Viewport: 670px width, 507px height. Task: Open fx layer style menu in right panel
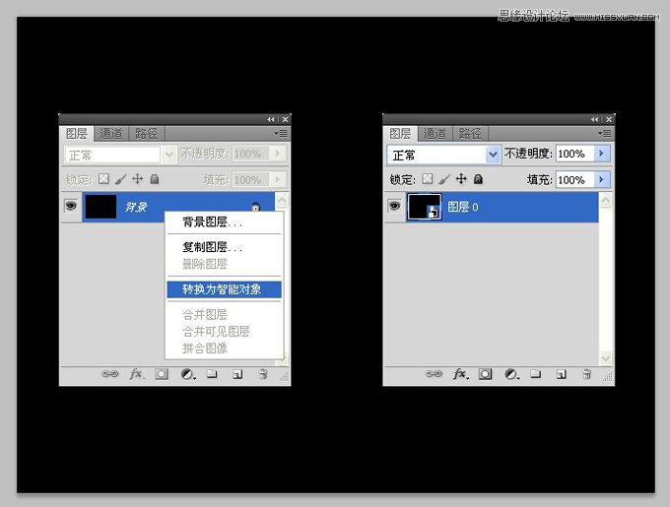pos(460,374)
